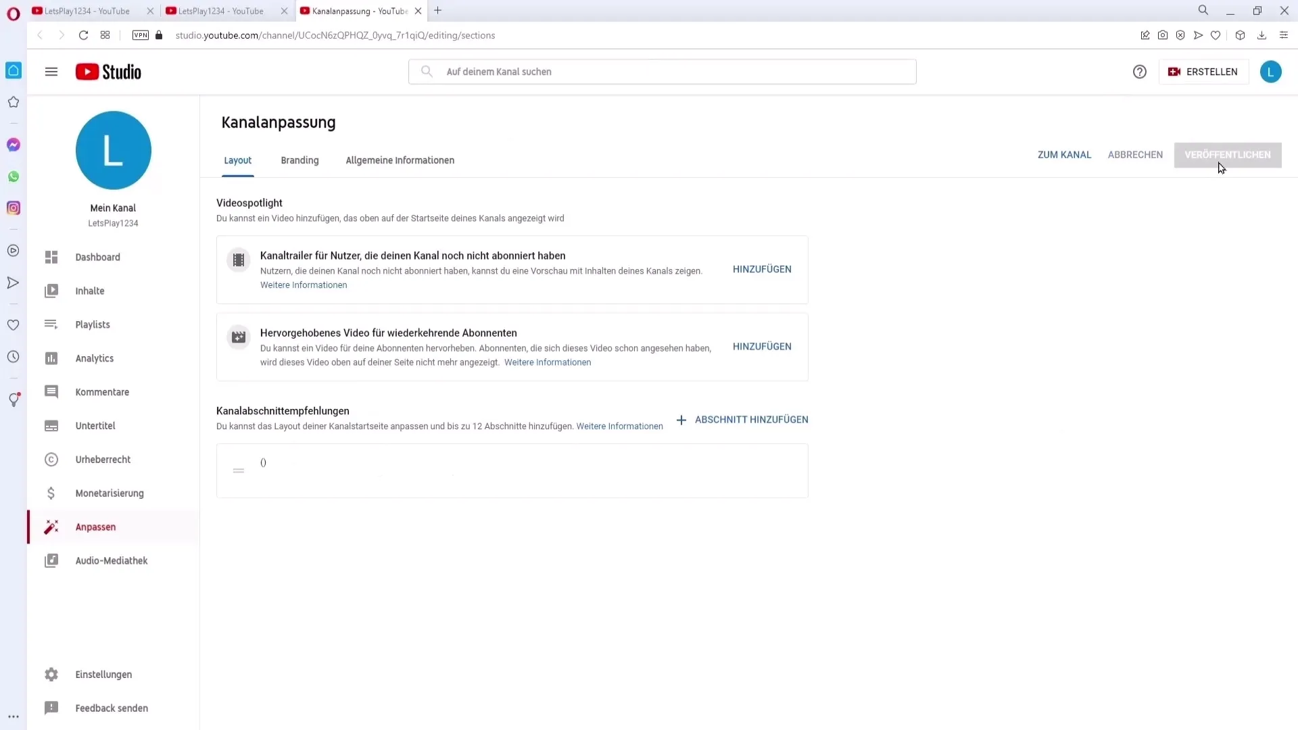Viewport: 1298px width, 730px height.
Task: Select the Allgemeine Informationen tab
Action: [400, 160]
